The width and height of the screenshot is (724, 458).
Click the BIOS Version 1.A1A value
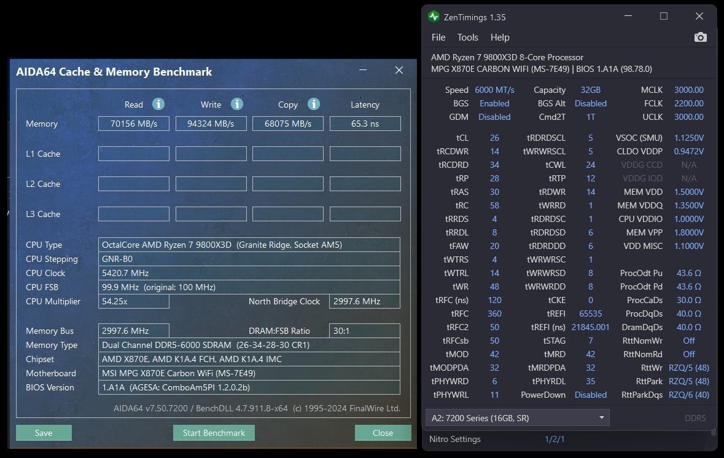click(x=249, y=387)
